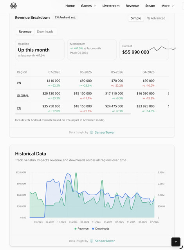Click the Current revenue sparkline
The image size is (184, 250).
coord(162,48)
